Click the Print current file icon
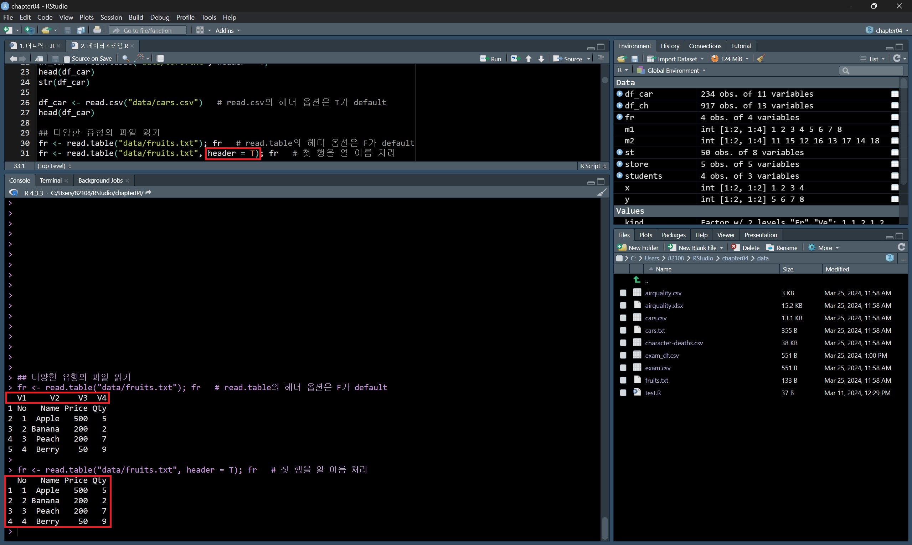The width and height of the screenshot is (912, 545). pos(97,30)
